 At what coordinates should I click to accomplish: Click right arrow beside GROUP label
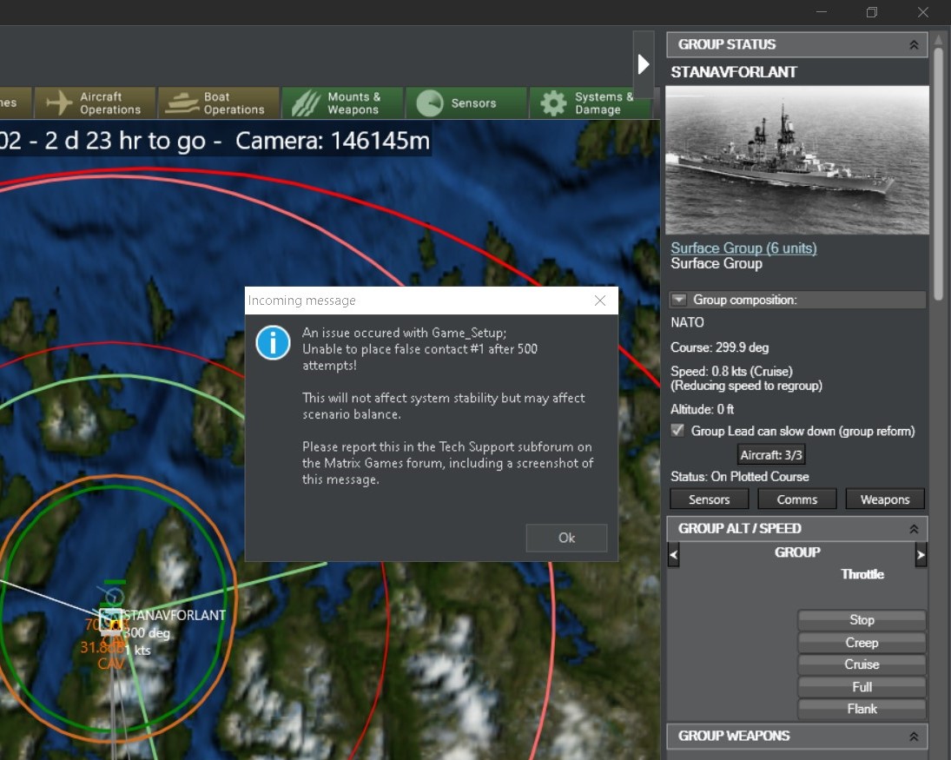click(x=921, y=554)
